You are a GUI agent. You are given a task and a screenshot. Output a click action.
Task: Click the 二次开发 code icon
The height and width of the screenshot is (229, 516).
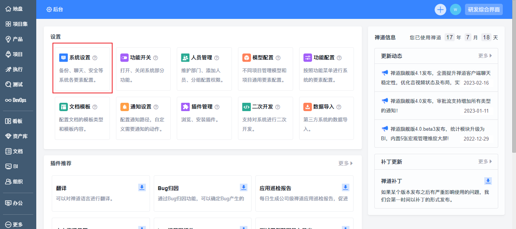coord(247,107)
